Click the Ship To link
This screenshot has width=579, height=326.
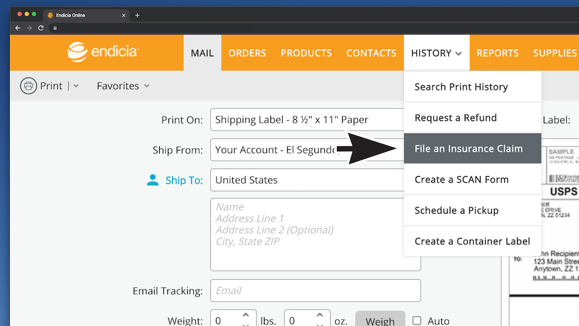click(x=184, y=180)
